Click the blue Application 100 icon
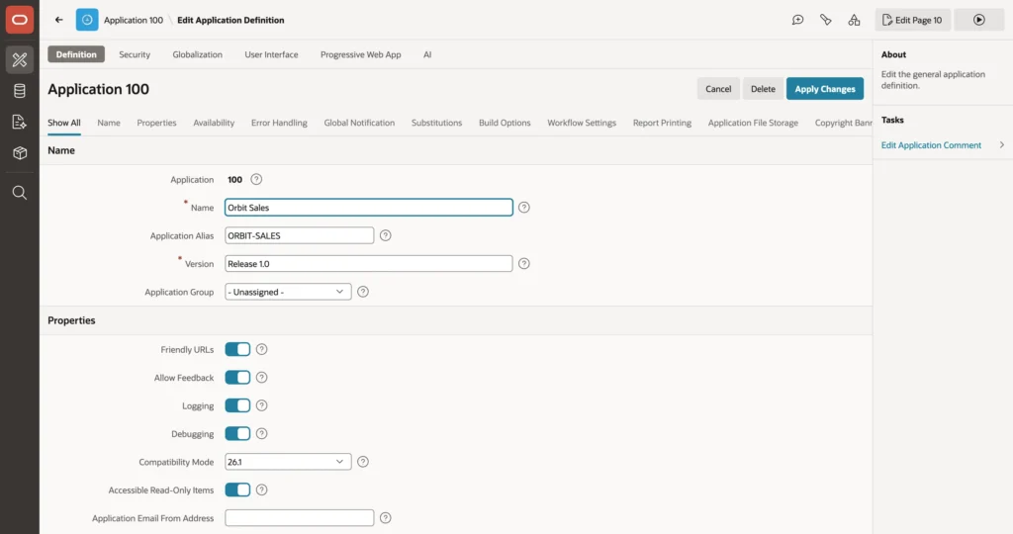This screenshot has height=534, width=1013. click(87, 20)
